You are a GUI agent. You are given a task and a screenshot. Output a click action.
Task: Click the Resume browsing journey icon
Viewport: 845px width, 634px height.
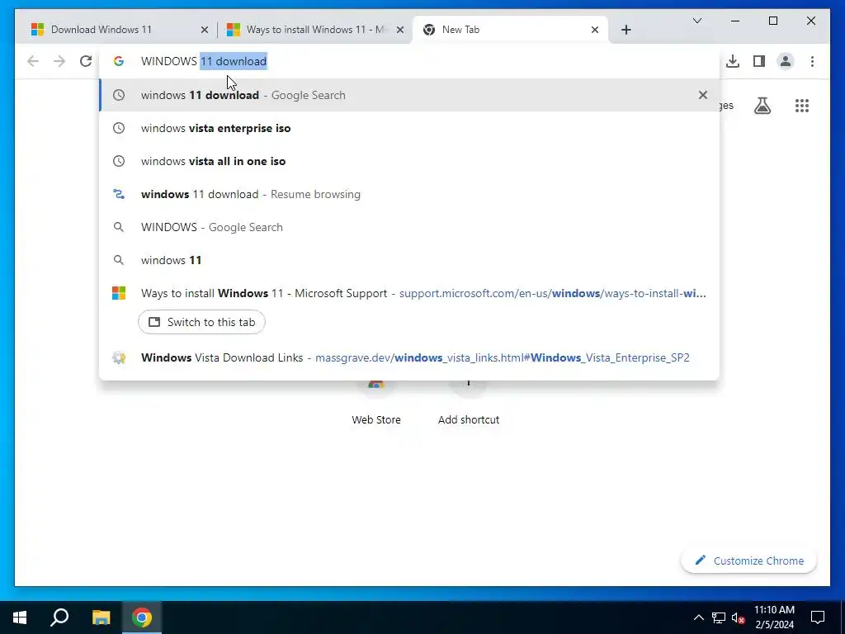coord(119,194)
